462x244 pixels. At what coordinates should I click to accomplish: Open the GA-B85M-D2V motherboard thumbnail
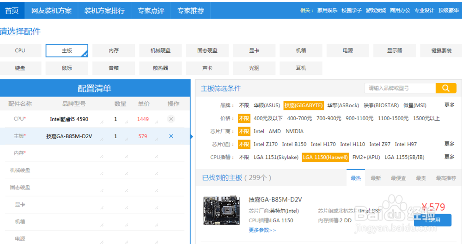(222, 210)
